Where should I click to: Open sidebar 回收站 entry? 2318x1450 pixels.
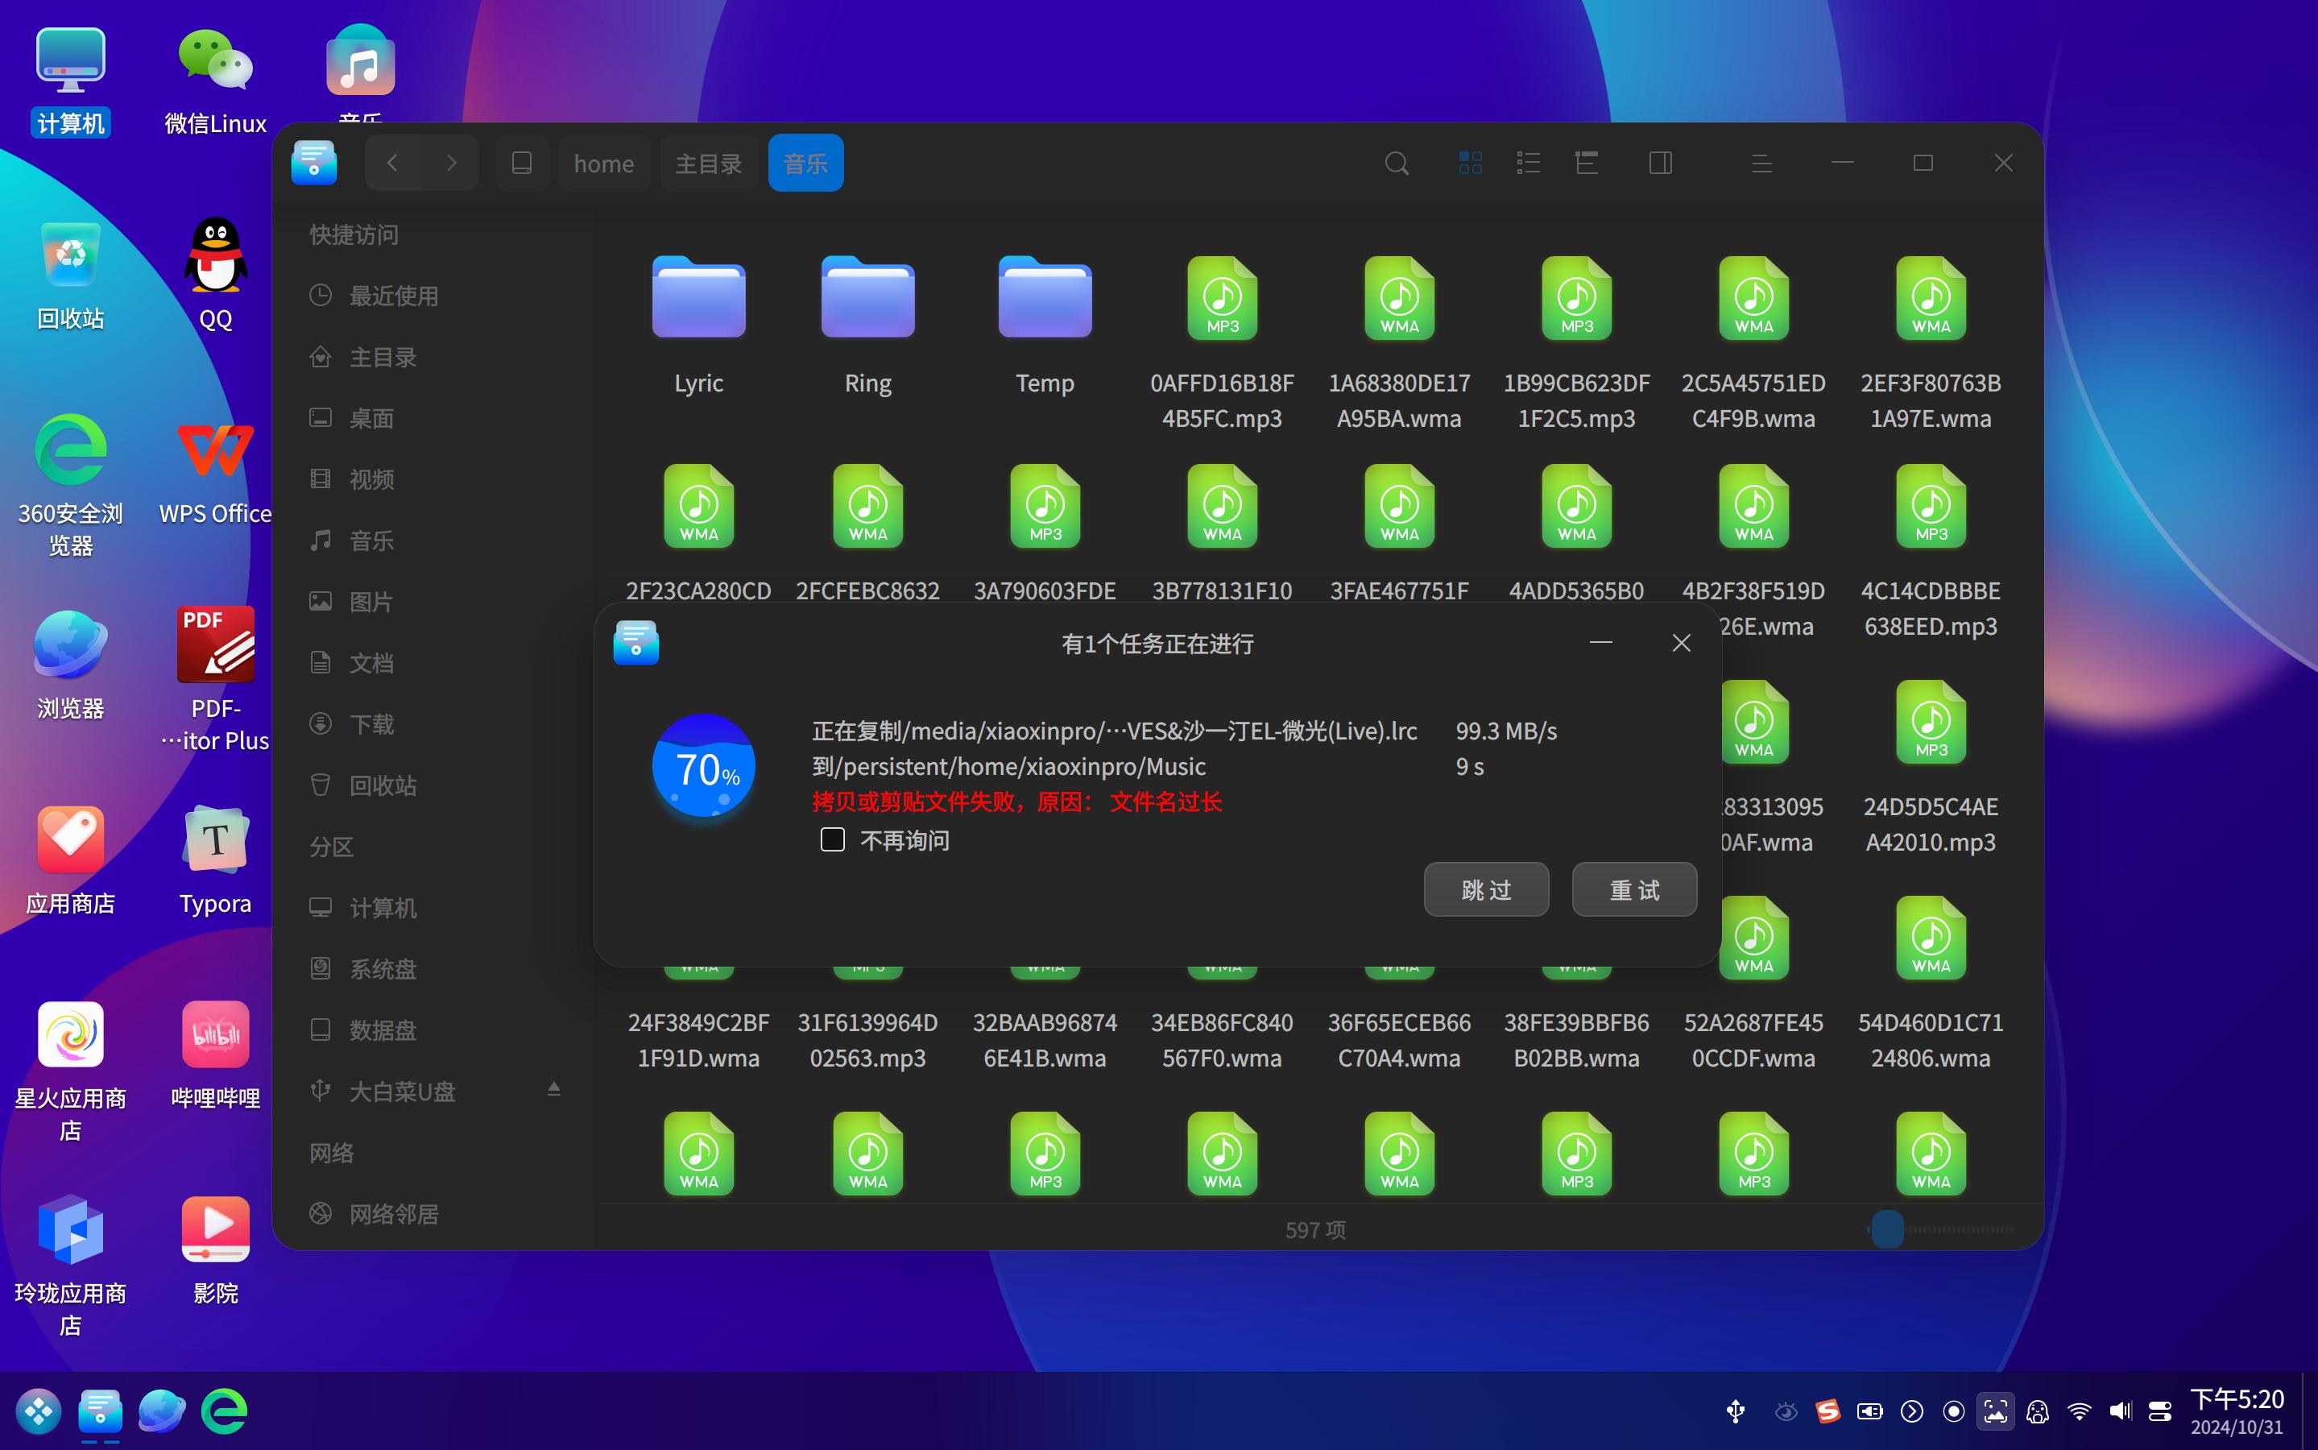pos(432,785)
